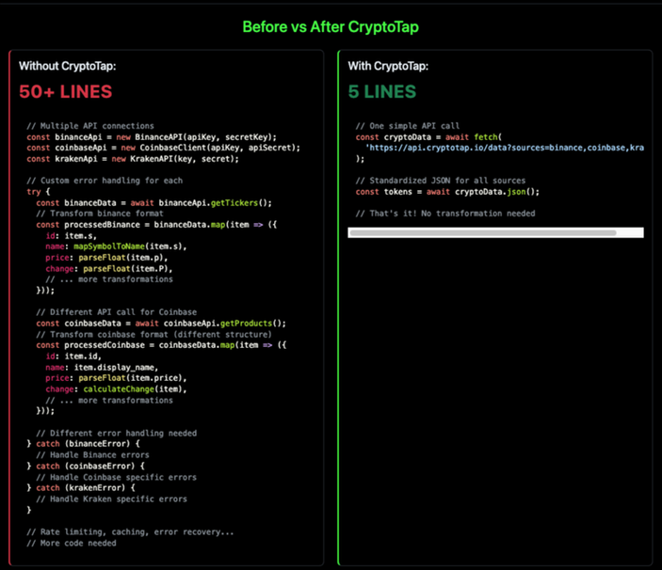
Task: Click the 'catch (krakenError) {' line
Action: (81, 488)
